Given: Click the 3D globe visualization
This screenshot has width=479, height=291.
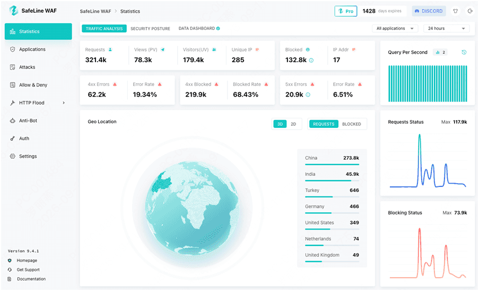Looking at the screenshot, I should [192, 208].
